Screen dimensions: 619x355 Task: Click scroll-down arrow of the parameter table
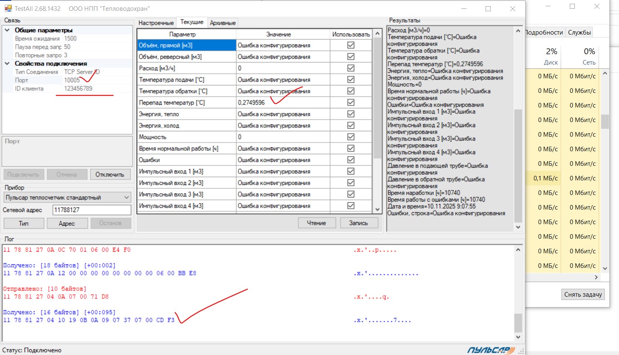pyautogui.click(x=378, y=210)
